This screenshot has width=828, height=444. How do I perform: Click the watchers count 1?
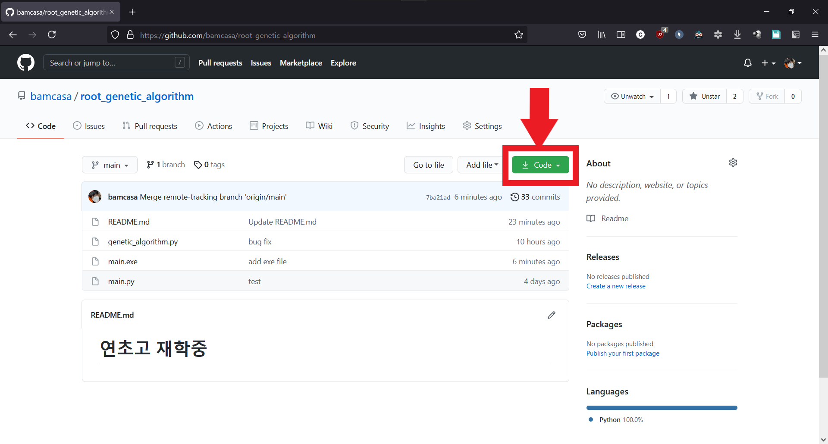point(668,96)
